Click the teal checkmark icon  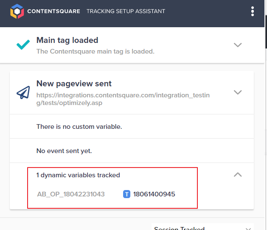click(x=23, y=45)
